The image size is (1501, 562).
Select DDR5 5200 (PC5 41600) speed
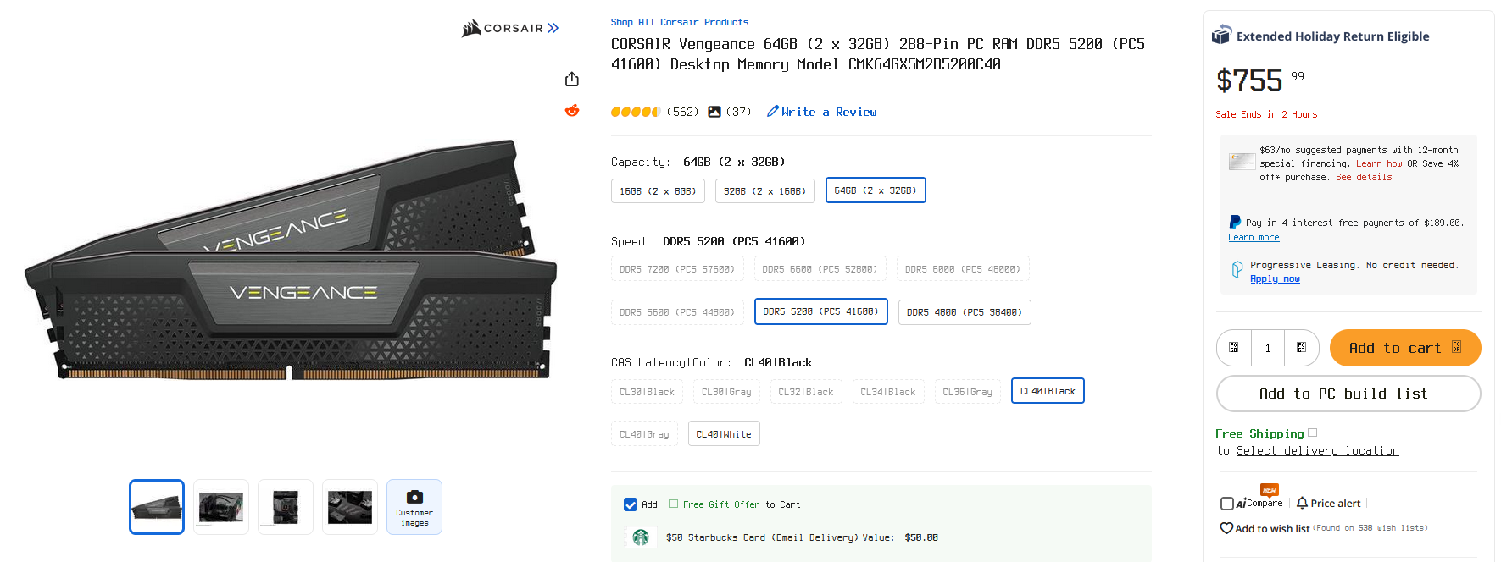(820, 311)
